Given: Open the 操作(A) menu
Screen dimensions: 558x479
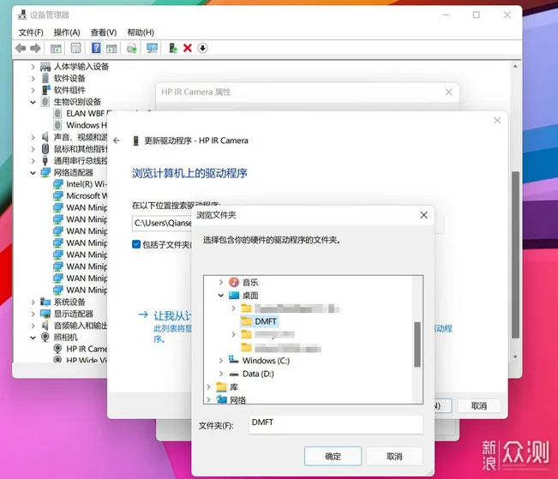Looking at the screenshot, I should tap(67, 33).
